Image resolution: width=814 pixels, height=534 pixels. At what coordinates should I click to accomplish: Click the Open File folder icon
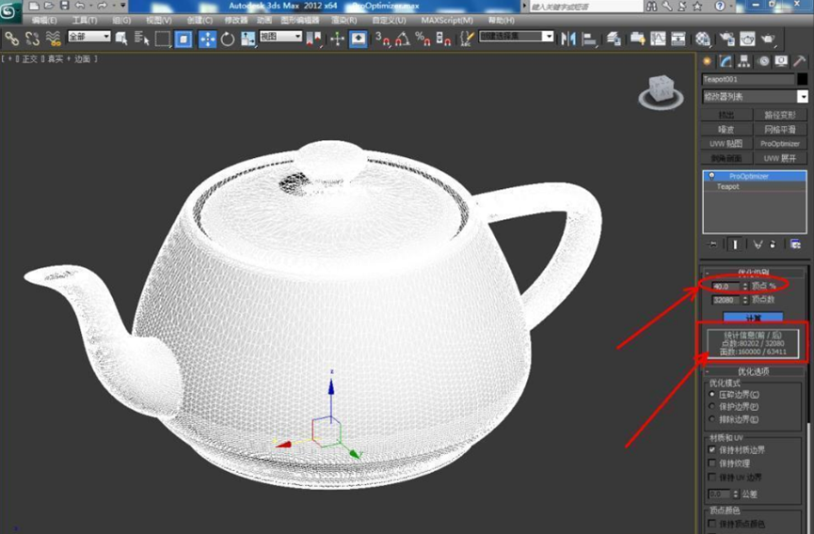pos(49,6)
